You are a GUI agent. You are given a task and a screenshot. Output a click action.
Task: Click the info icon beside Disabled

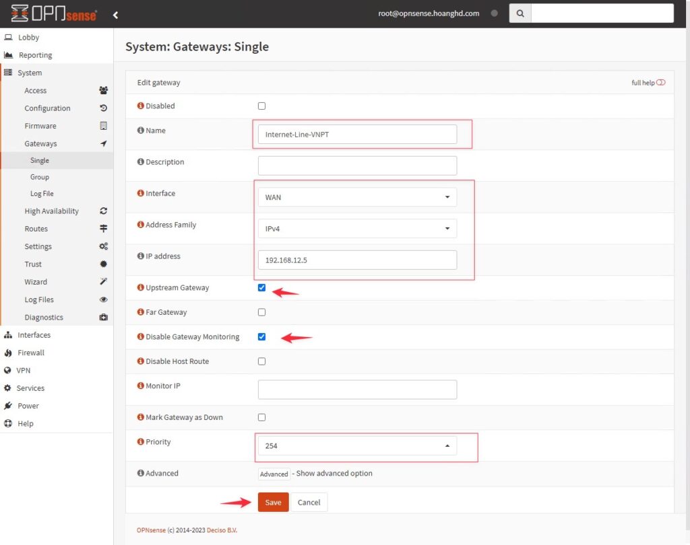[x=140, y=106]
